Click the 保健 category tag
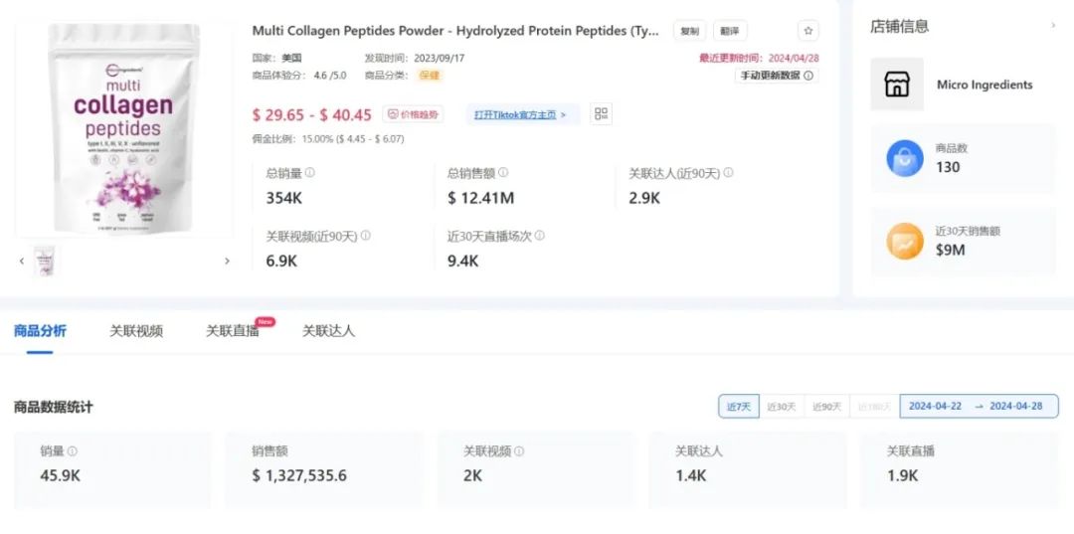The width and height of the screenshot is (1074, 534). [x=431, y=76]
